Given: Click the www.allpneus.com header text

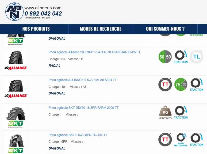Looking at the screenshot, I should (43, 8).
